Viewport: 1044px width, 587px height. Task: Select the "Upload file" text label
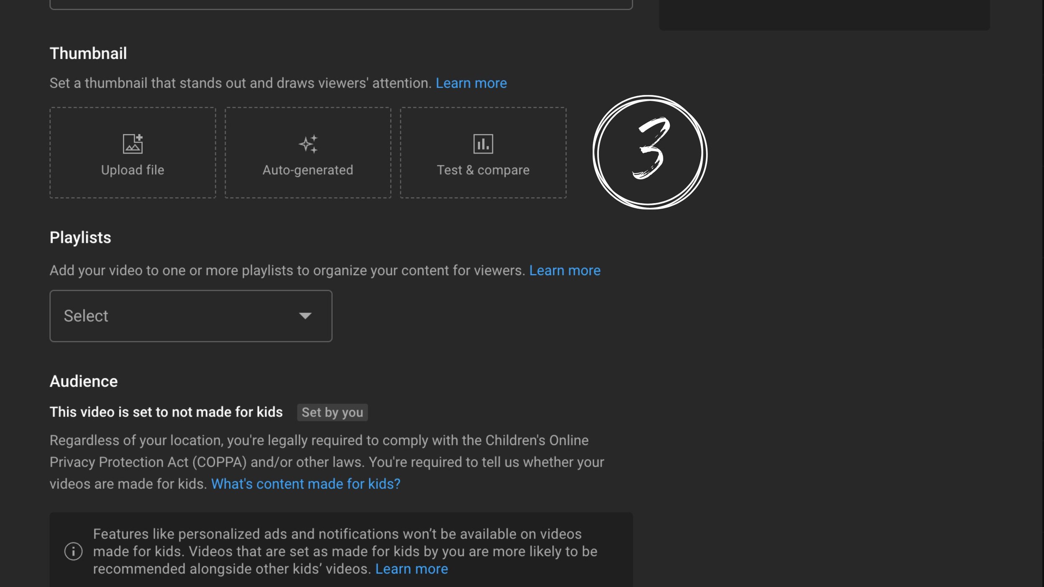click(x=132, y=170)
